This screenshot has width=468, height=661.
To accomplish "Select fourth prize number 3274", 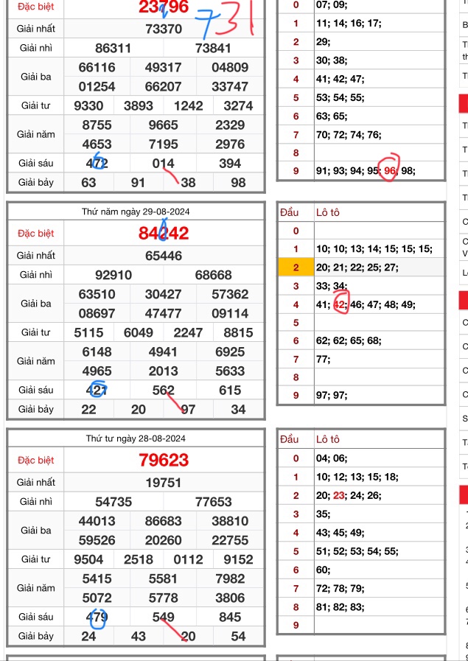I will point(239,106).
